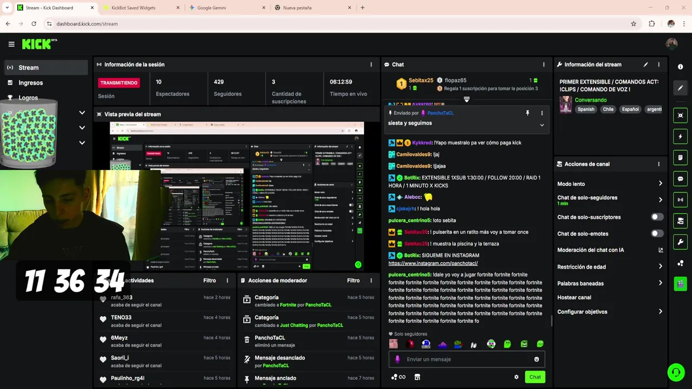Open Chrome extensions puzzle icon
Viewport: 692px width, 389px height.
[651, 24]
